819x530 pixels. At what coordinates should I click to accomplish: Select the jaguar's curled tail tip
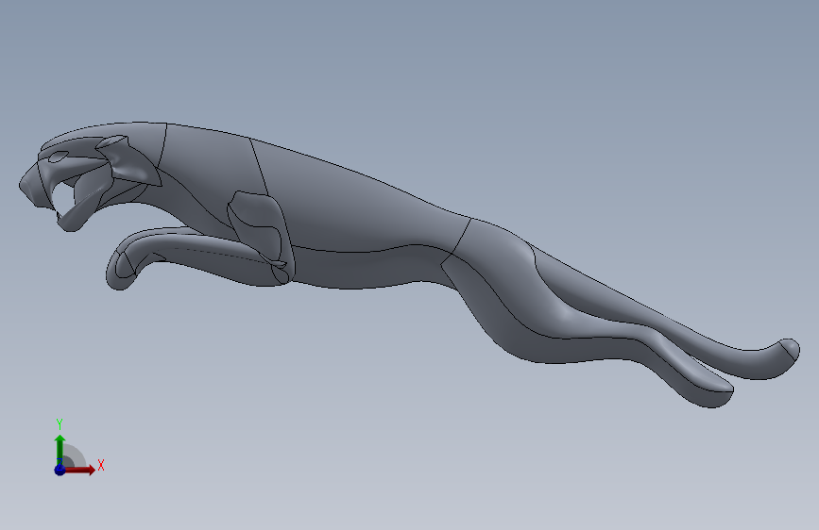[x=788, y=349]
